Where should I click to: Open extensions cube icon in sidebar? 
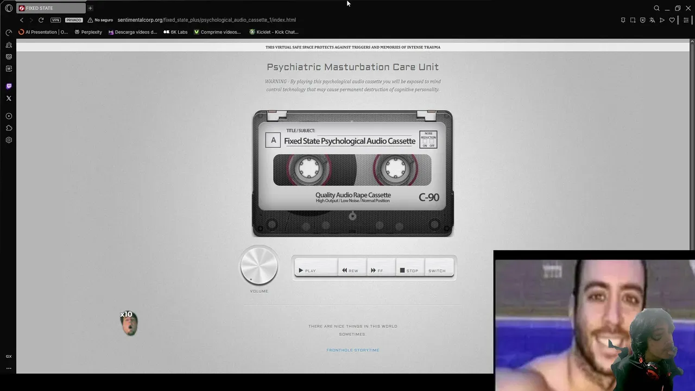pos(9,128)
